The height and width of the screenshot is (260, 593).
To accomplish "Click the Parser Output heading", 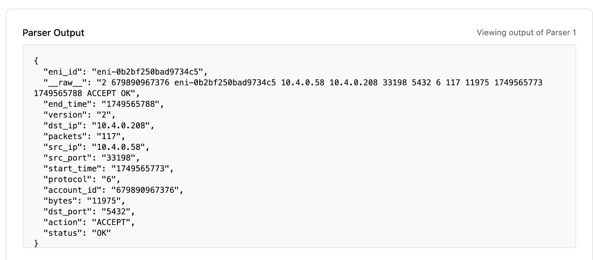I will pyautogui.click(x=53, y=33).
